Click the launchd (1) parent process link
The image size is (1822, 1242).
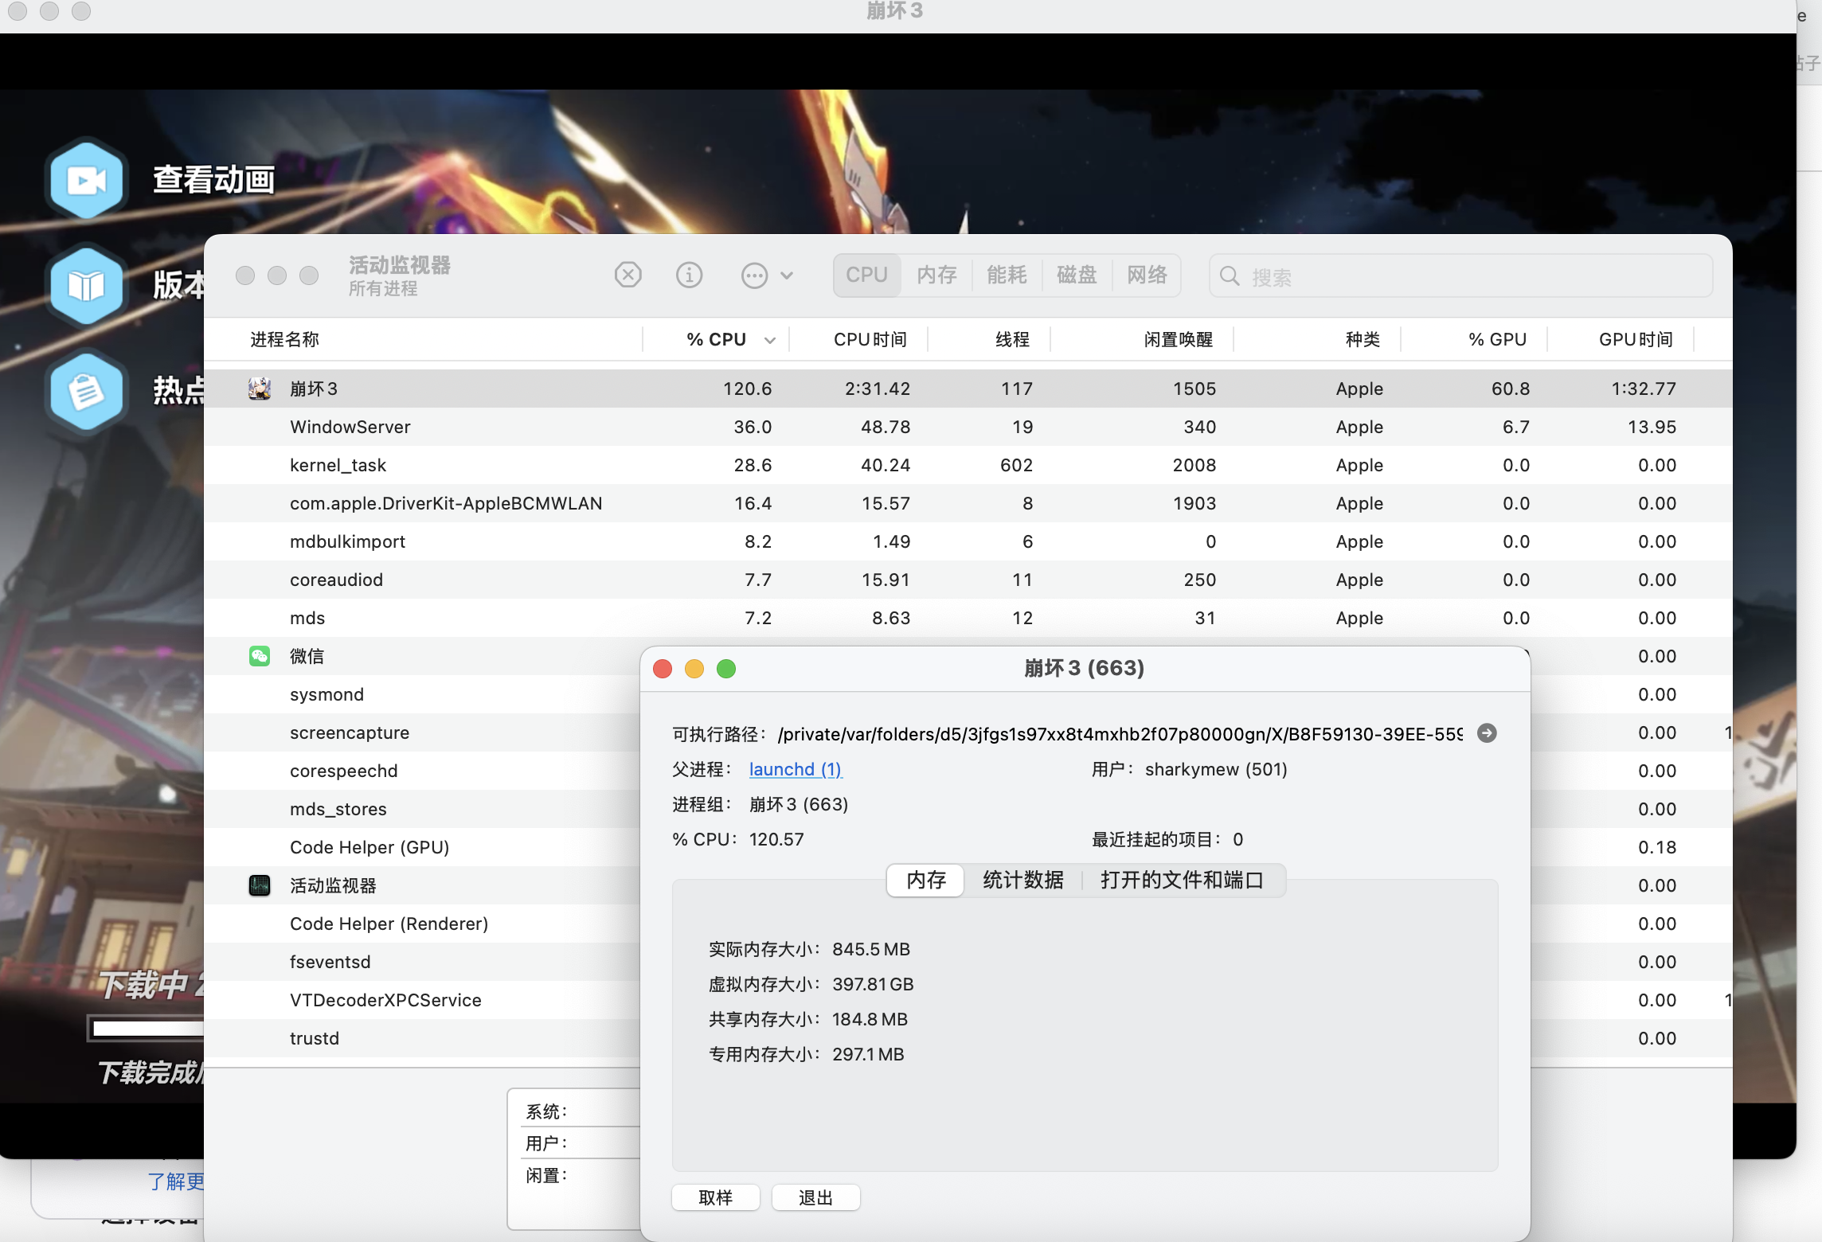click(795, 769)
